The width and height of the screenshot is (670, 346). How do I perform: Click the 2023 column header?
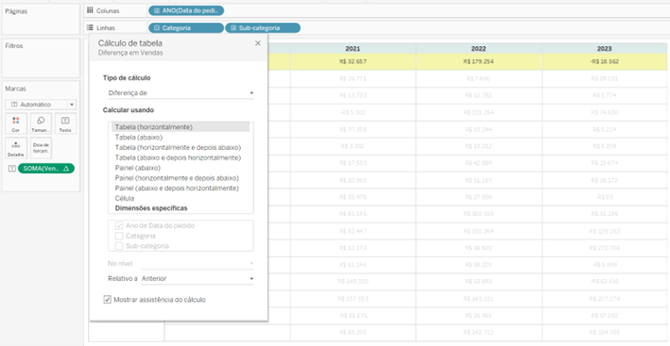click(x=605, y=49)
